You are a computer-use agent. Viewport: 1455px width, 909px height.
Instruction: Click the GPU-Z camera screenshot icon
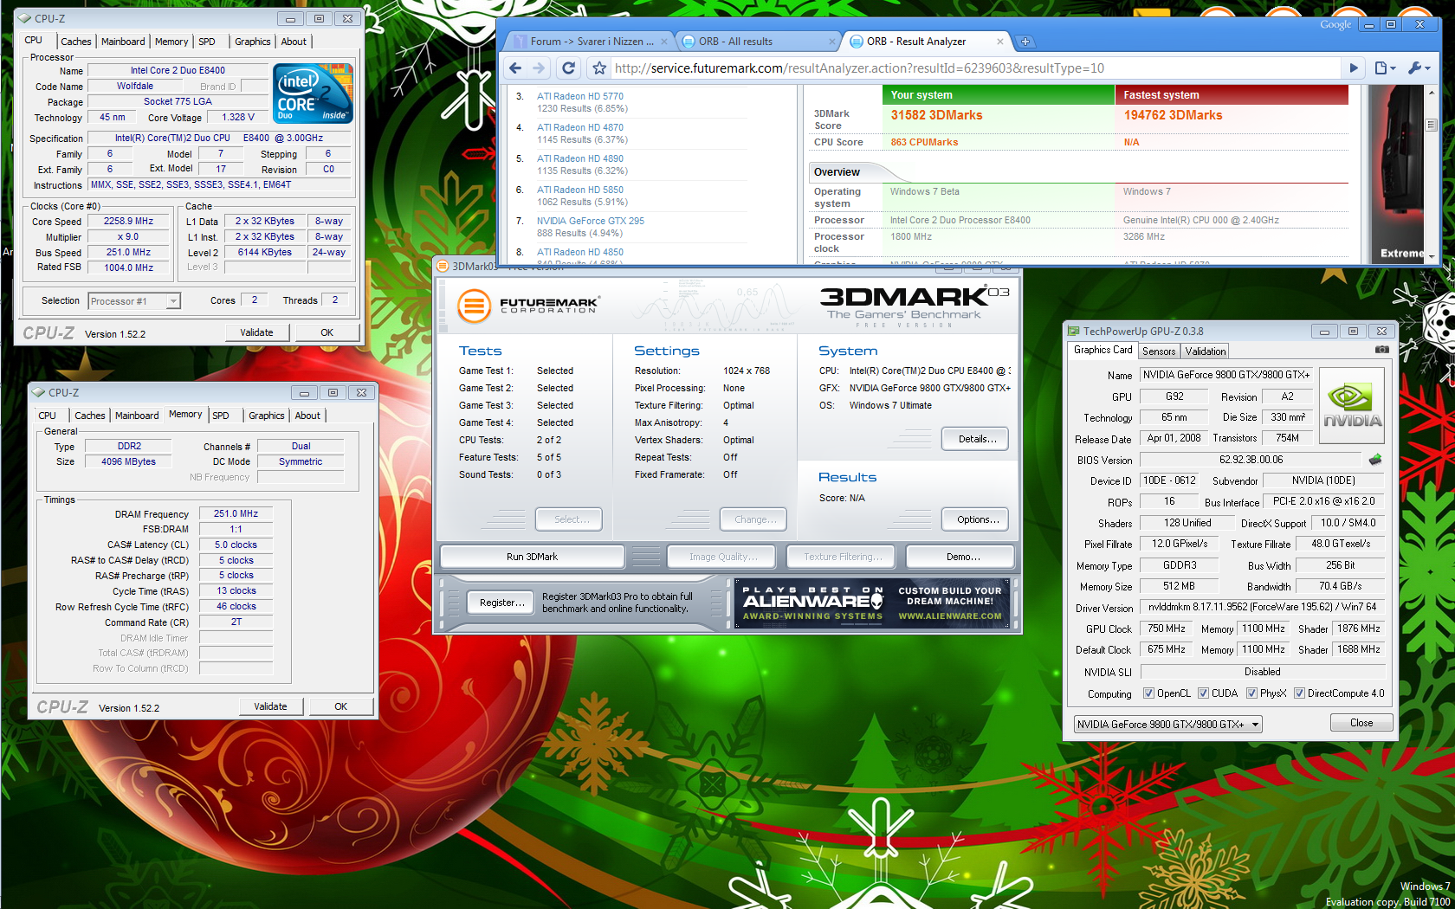click(1381, 350)
